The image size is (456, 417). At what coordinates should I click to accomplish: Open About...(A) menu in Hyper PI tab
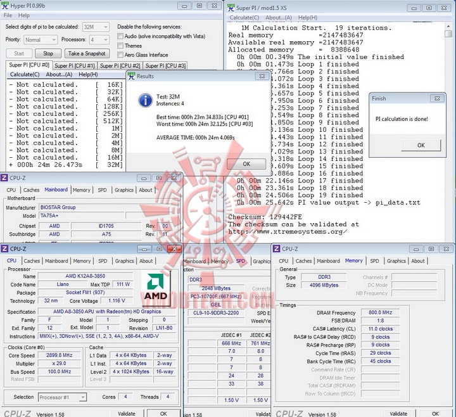coord(59,75)
